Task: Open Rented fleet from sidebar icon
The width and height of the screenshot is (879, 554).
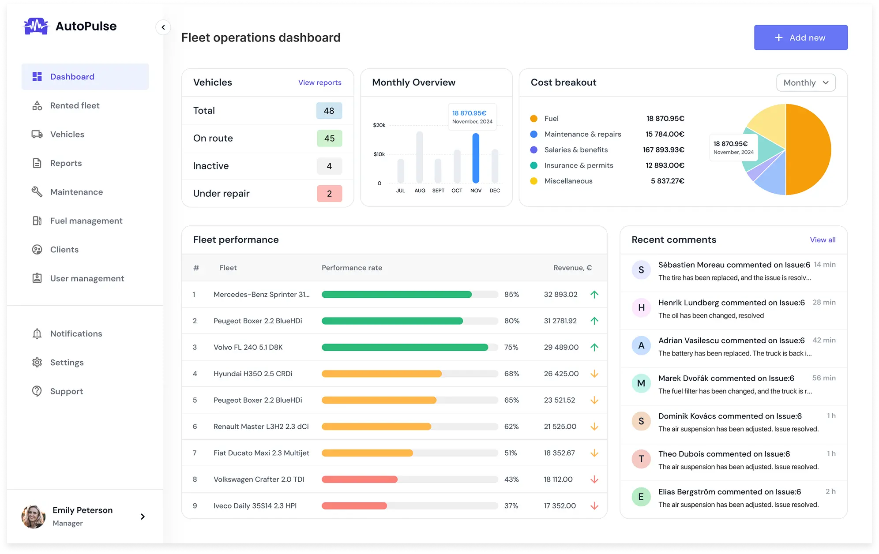Action: [37, 106]
